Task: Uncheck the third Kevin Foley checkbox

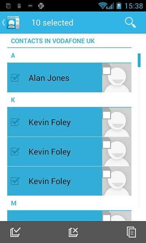Action: pyautogui.click(x=15, y=181)
